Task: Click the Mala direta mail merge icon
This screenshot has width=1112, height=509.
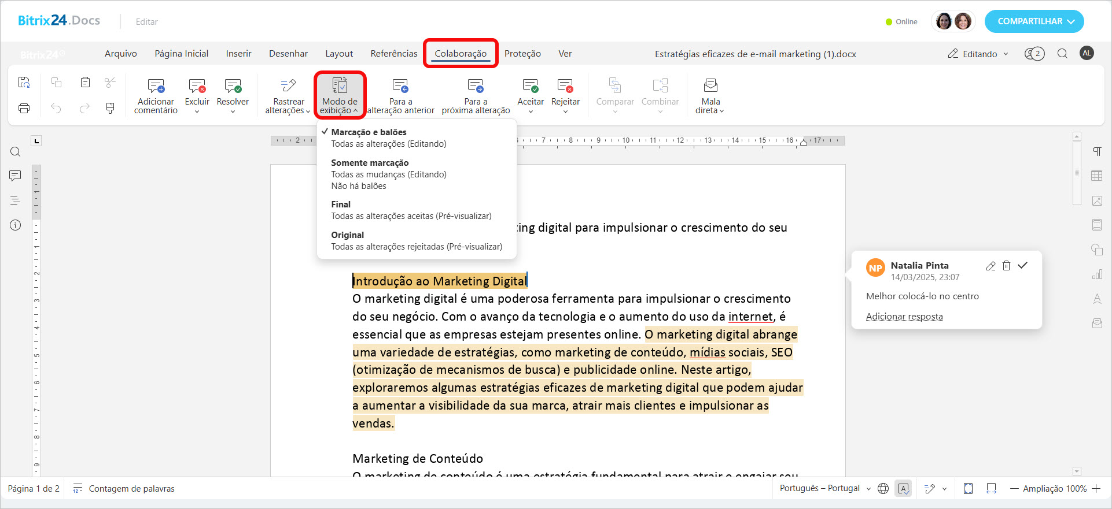Action: pyautogui.click(x=710, y=86)
